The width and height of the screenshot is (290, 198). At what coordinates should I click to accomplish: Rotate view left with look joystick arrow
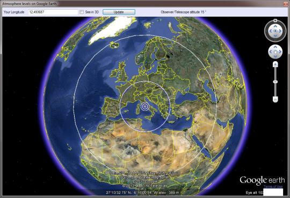tap(271, 31)
